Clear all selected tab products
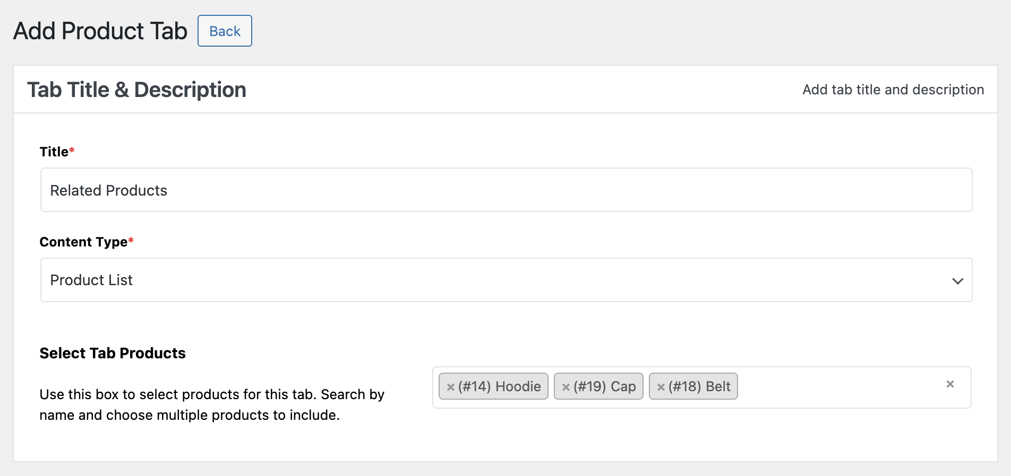The image size is (1011, 476). (x=950, y=384)
